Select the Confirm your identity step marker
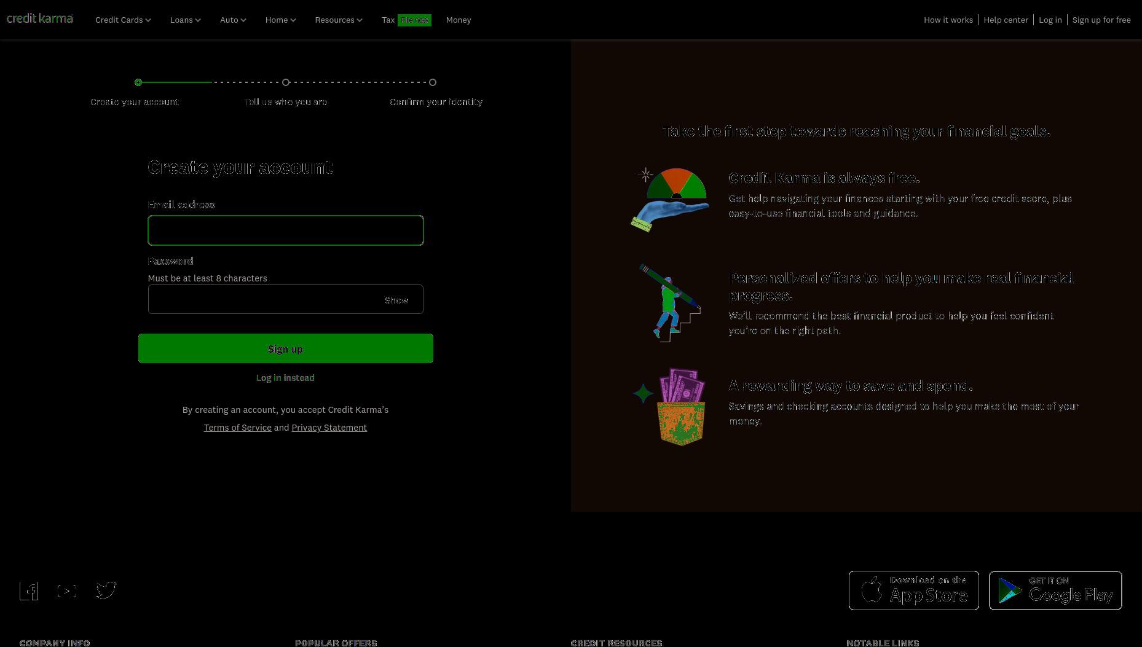1142x647 pixels. coord(433,82)
